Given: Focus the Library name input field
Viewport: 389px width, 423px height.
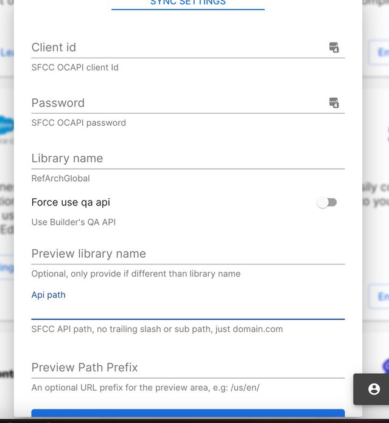Looking at the screenshot, I should pyautogui.click(x=188, y=159).
